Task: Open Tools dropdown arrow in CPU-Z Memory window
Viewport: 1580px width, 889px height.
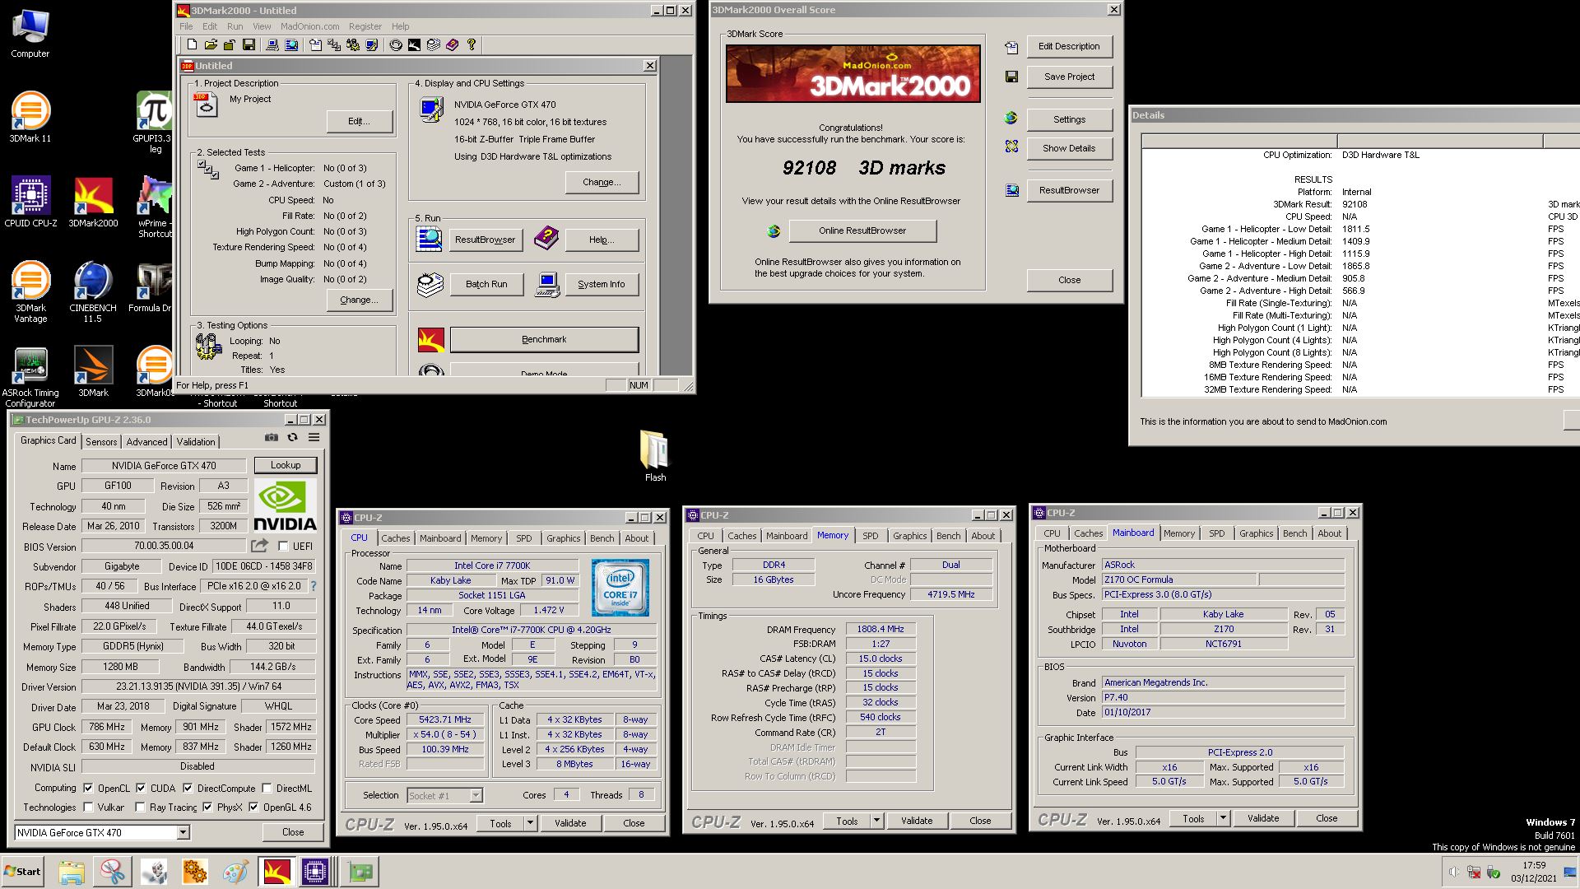Action: point(876,820)
